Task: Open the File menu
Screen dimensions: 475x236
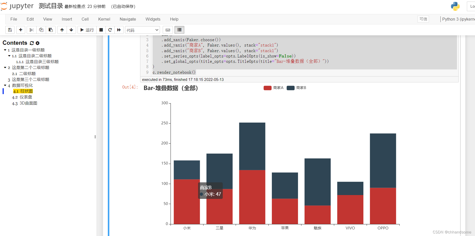Action: pyautogui.click(x=14, y=19)
